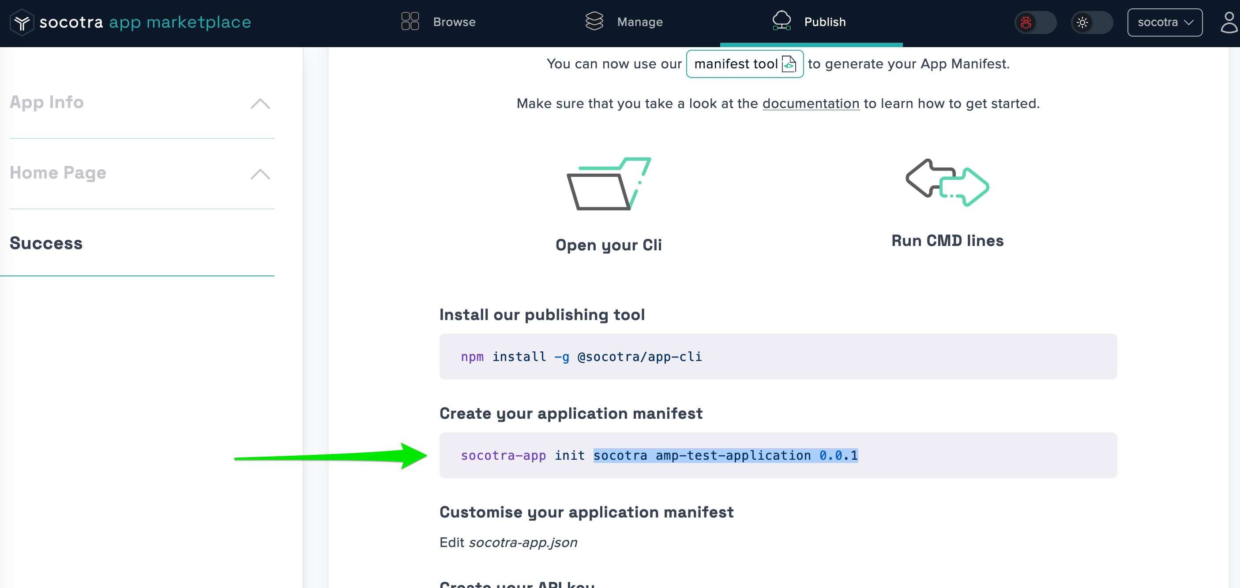1240x588 pixels.
Task: Click the Browse grid icon
Action: tap(410, 22)
